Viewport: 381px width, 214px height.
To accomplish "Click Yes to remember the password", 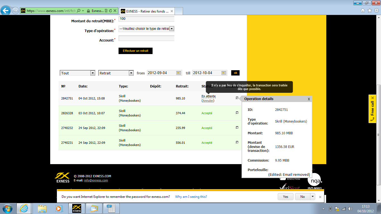I will tap(286, 196).
